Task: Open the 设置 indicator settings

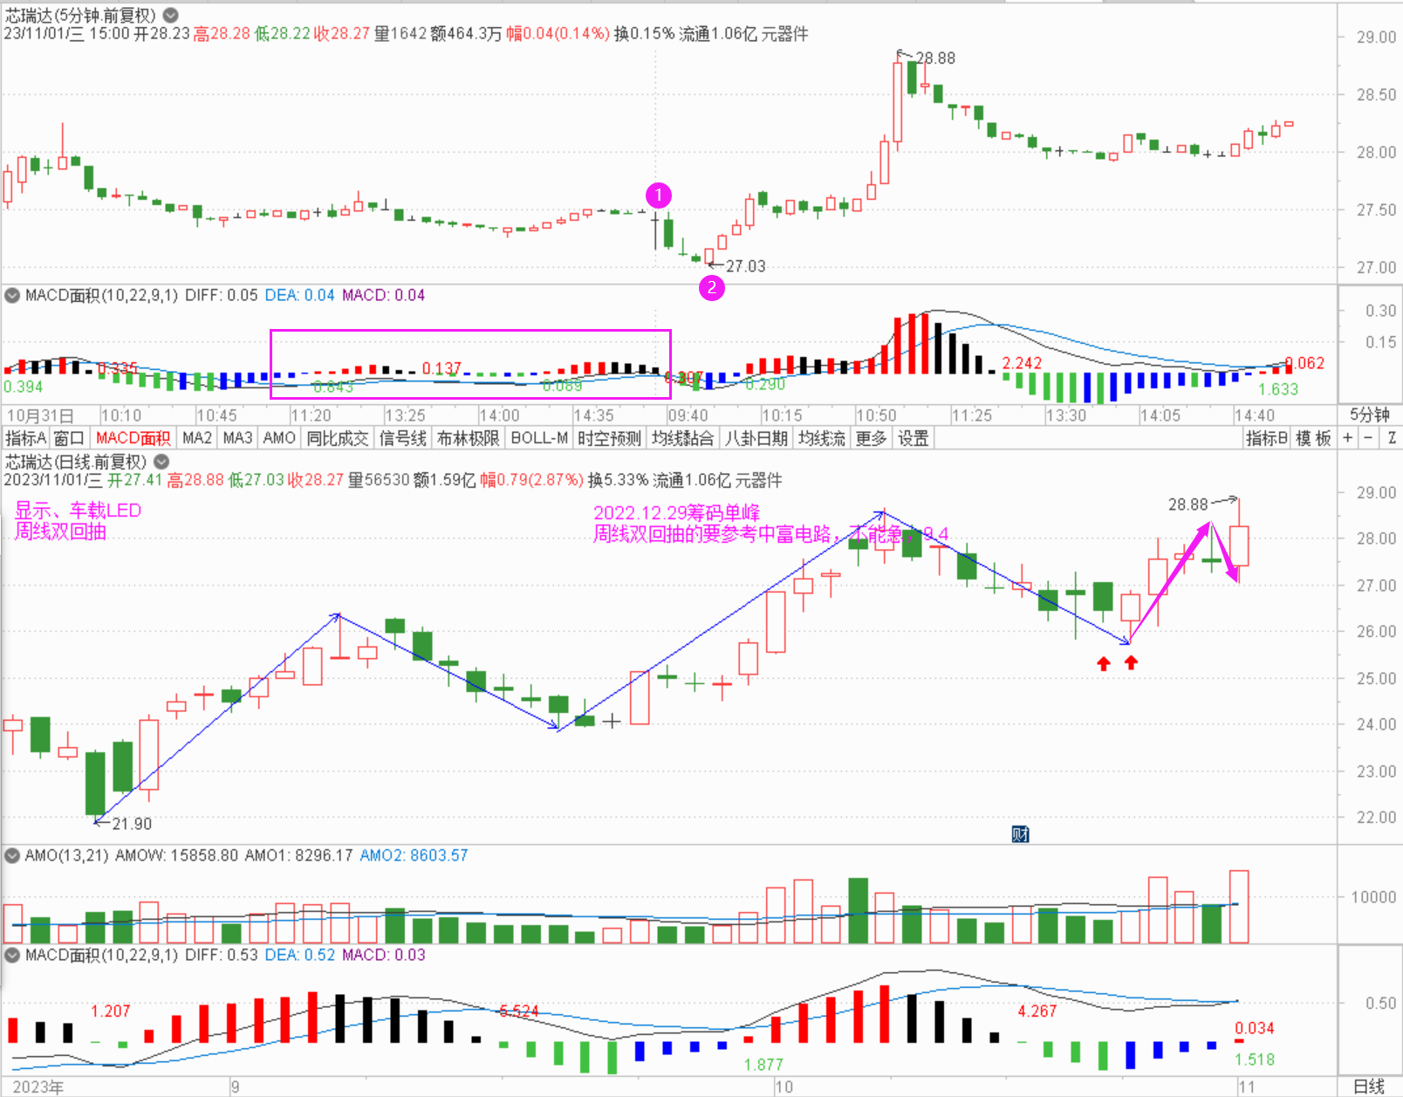Action: coord(914,438)
